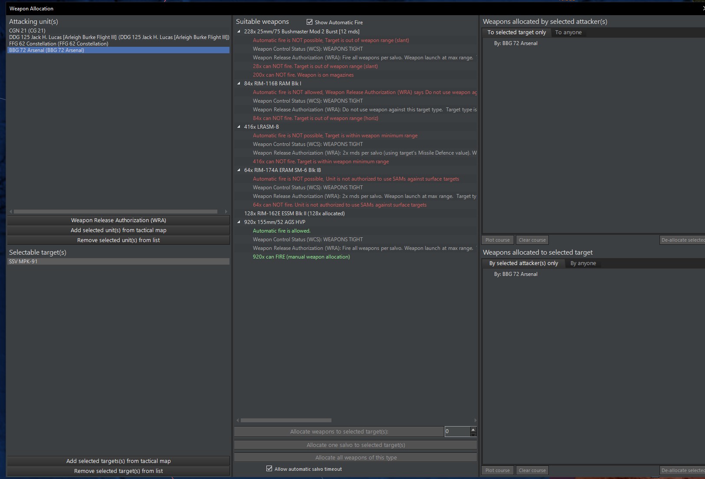Collapse the 84x RIM-116B RAM Blk I node
The image size is (705, 479).
[239, 84]
